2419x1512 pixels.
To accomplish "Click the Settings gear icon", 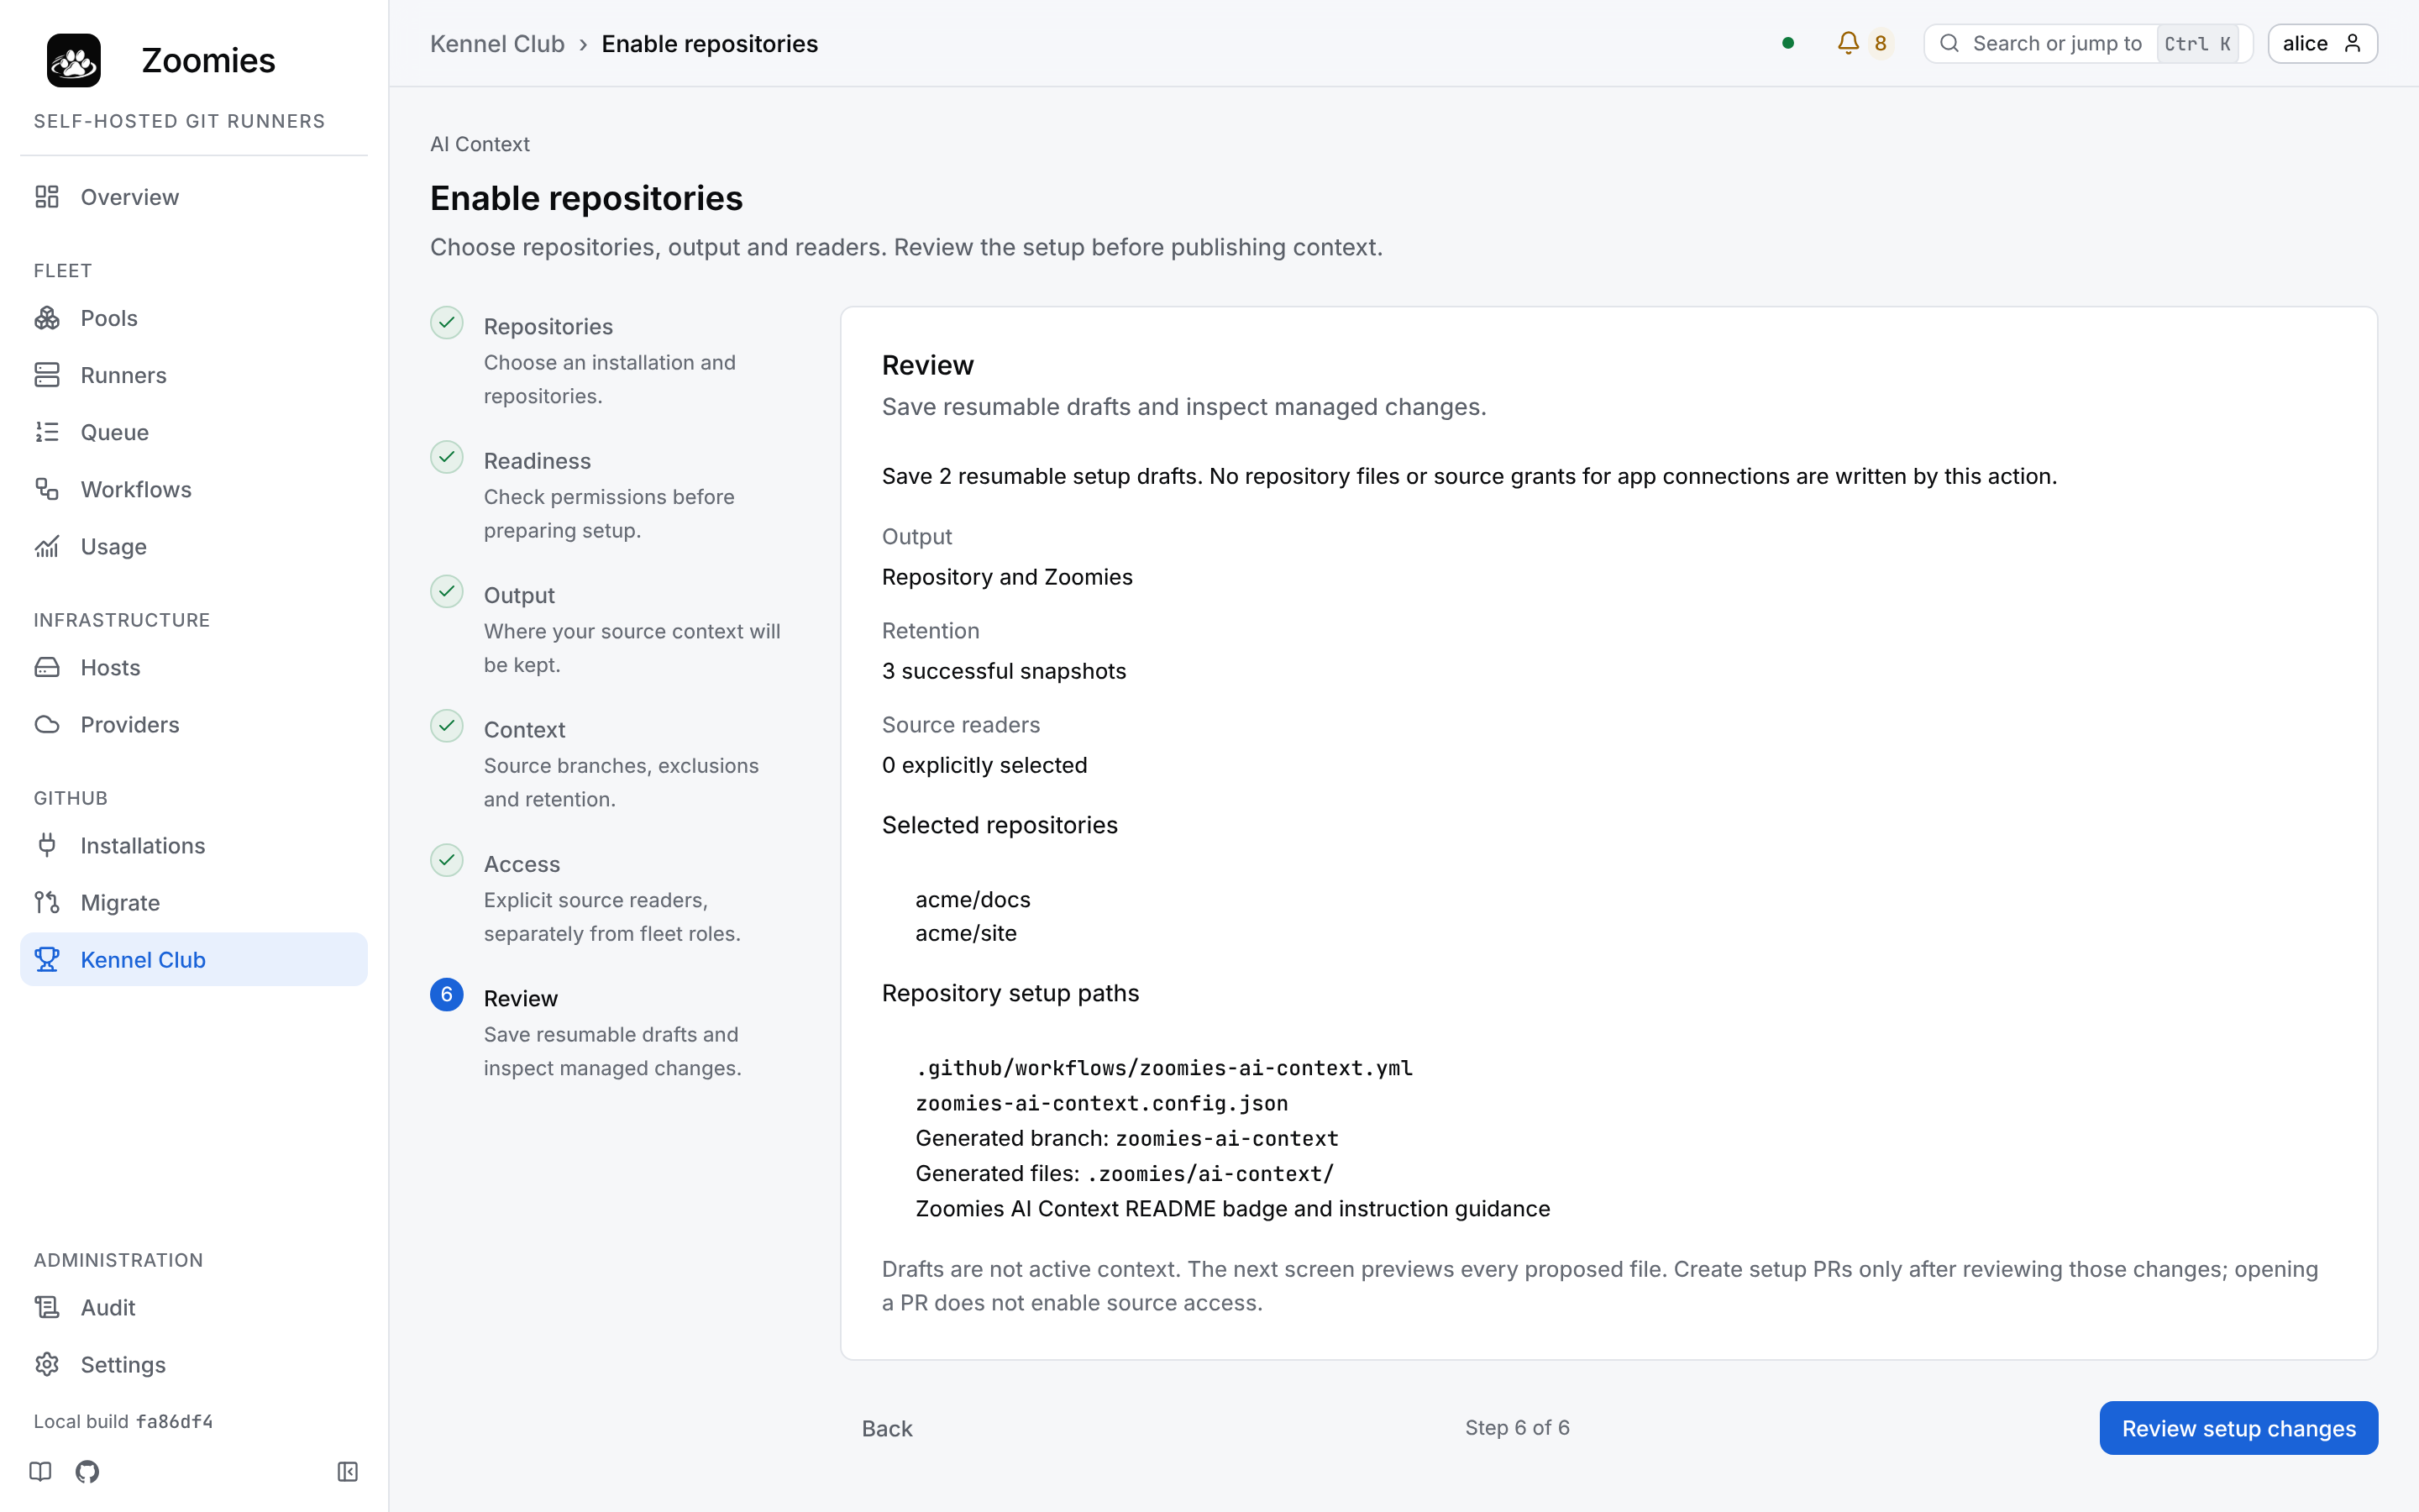I will coord(47,1364).
